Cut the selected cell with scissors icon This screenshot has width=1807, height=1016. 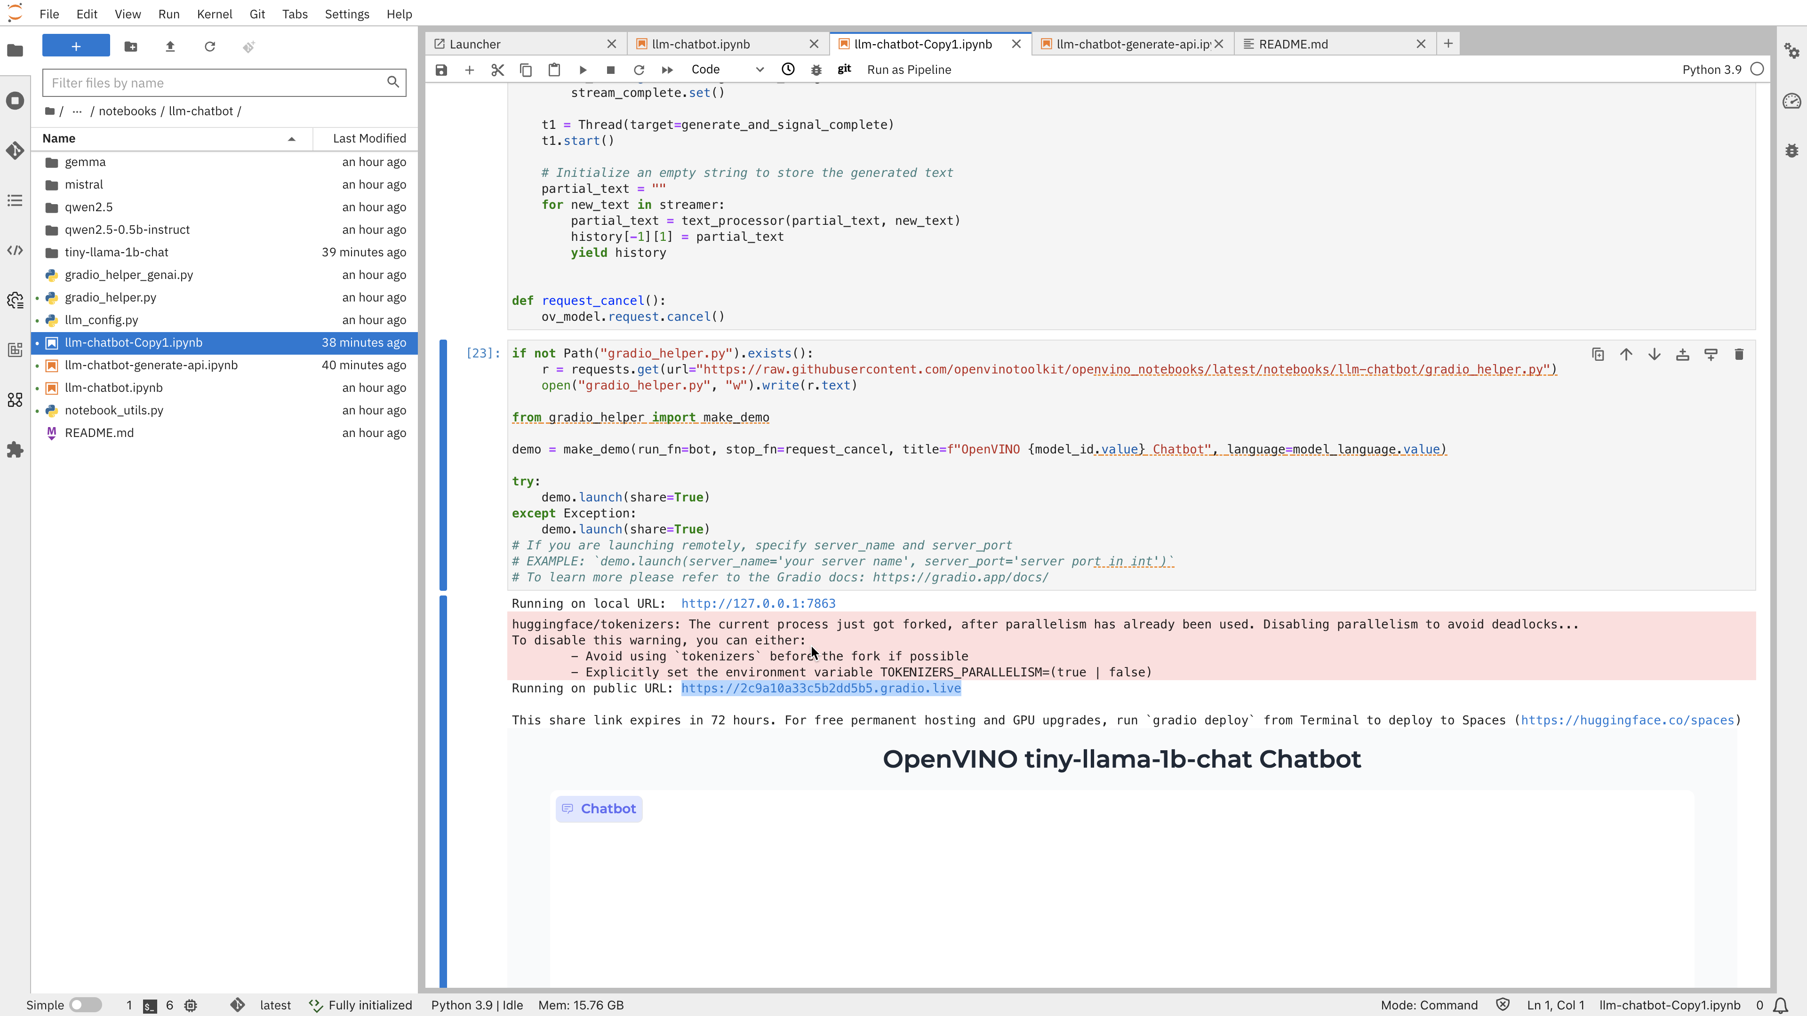click(x=497, y=70)
